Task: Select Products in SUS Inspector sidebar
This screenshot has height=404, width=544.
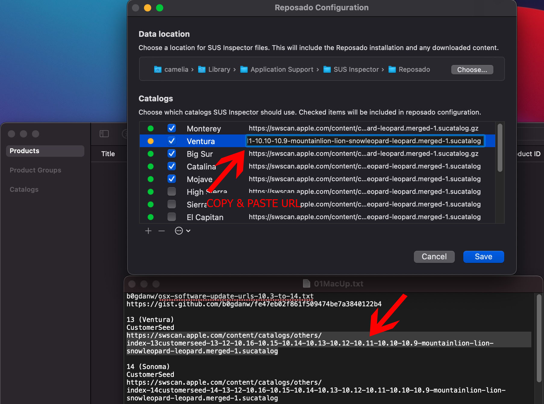Action: tap(45, 151)
